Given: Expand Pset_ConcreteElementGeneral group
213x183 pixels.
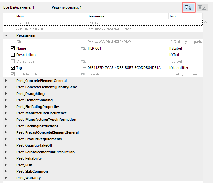Looking at the screenshot, I should 6,81.
